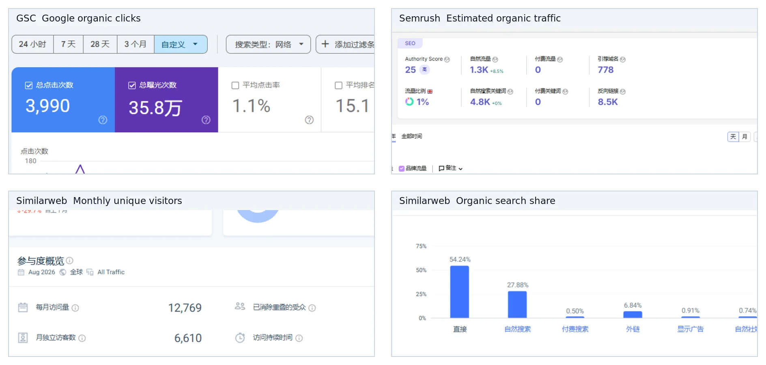The image size is (766, 365).
Task: Uncheck the 总点击次数 checkbox
Action: pyautogui.click(x=29, y=85)
